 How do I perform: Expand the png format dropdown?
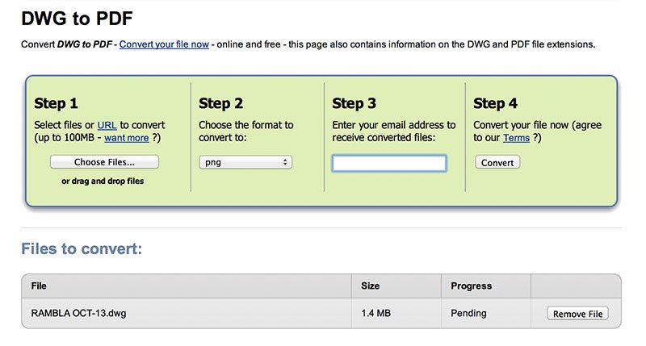[245, 163]
